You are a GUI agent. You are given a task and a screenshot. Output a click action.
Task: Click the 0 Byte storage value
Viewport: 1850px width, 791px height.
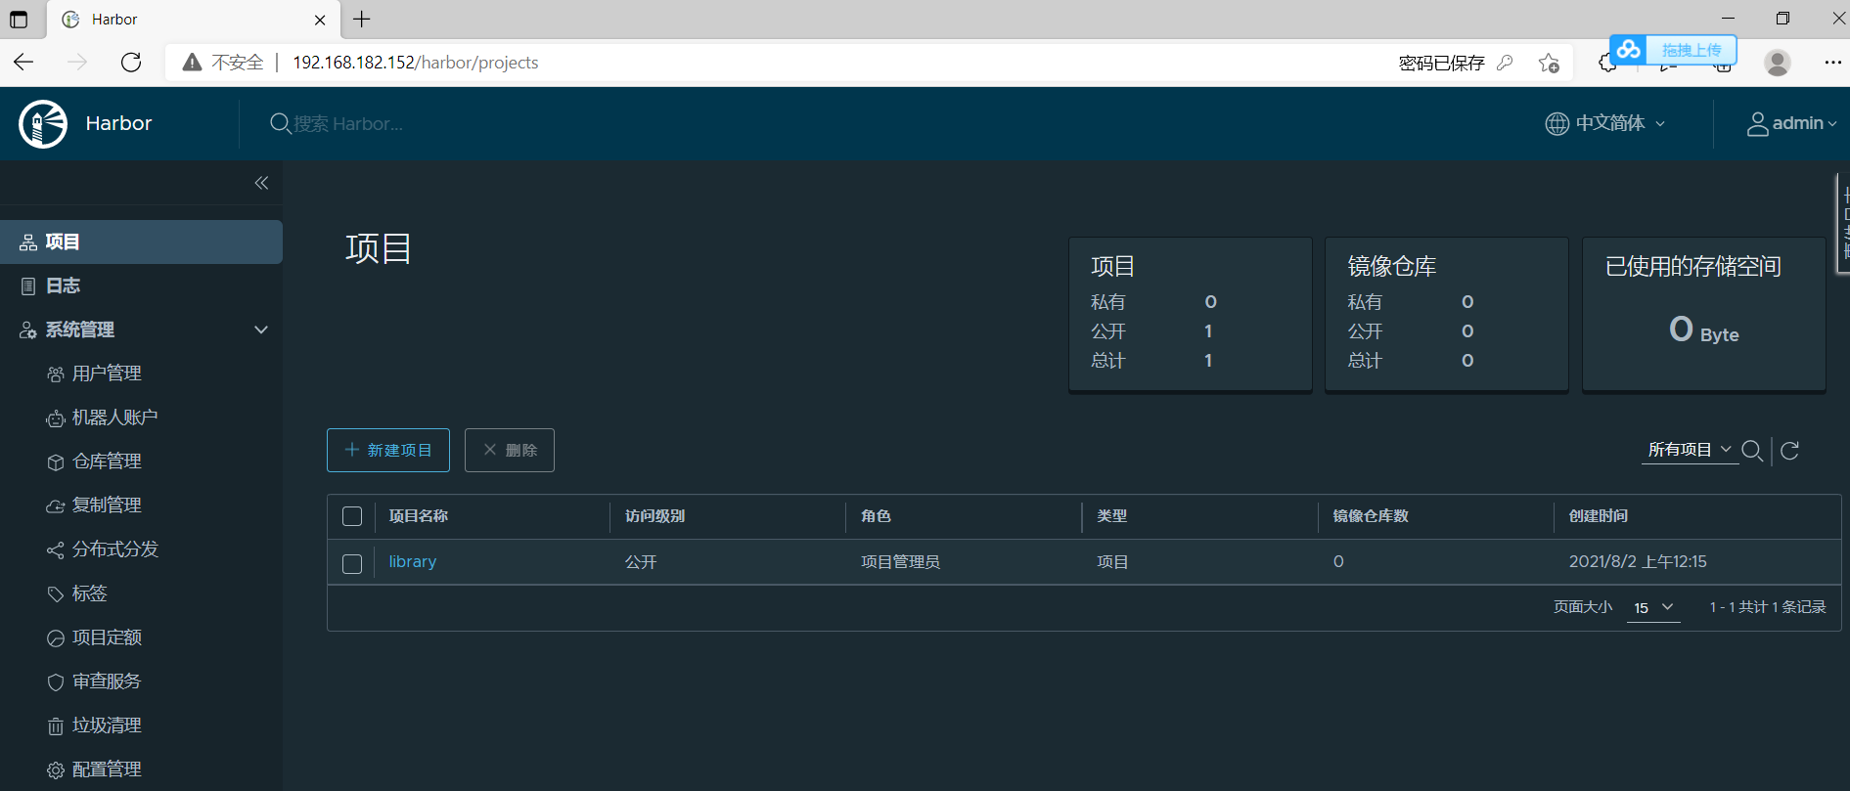pos(1703,330)
